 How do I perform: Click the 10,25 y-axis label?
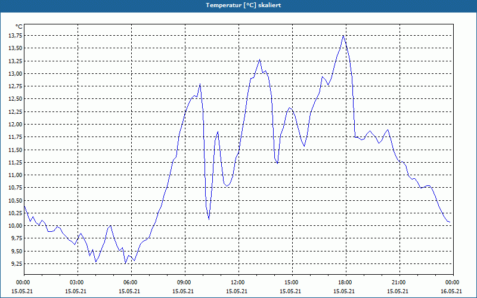point(16,213)
